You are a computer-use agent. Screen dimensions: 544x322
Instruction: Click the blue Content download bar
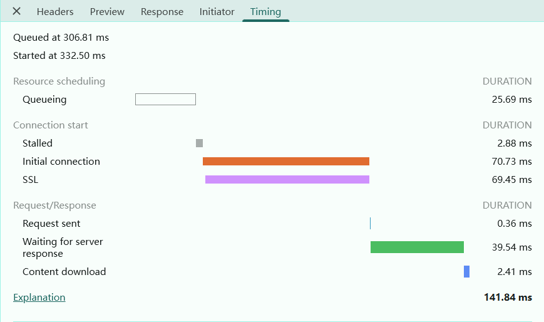[466, 271]
